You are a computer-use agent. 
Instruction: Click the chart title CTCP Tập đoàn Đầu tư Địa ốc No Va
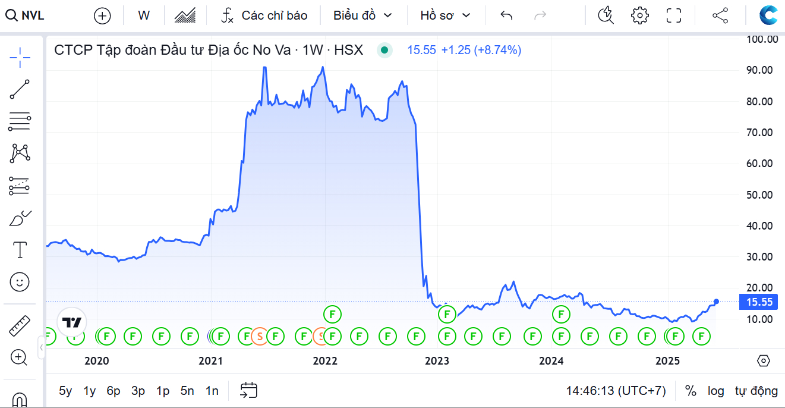172,50
